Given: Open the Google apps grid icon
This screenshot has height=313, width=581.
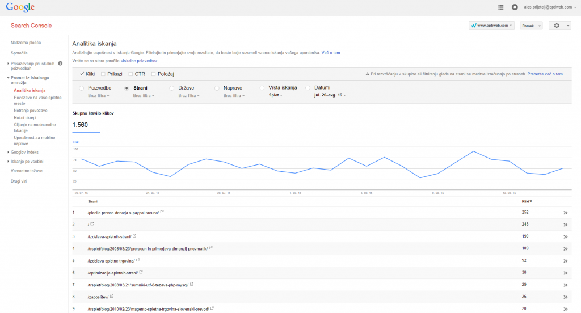Looking at the screenshot, I should [x=500, y=7].
